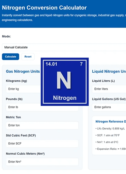Select the Std Cubic Feet SCF field
Image resolution: width=126 pixels, height=174 pixels.
[x=42, y=144]
